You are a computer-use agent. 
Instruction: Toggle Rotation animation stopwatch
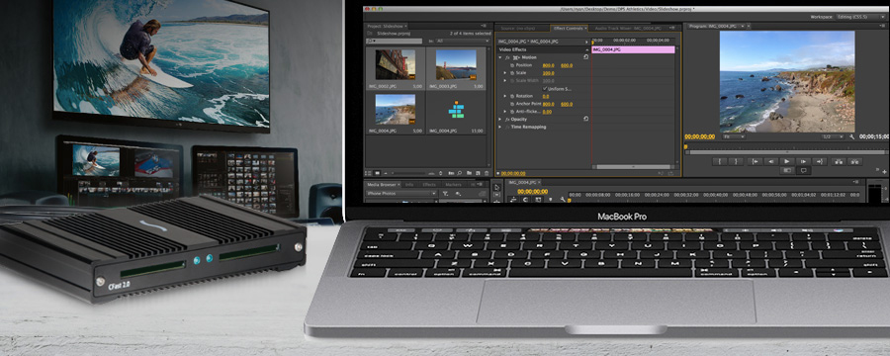point(512,96)
